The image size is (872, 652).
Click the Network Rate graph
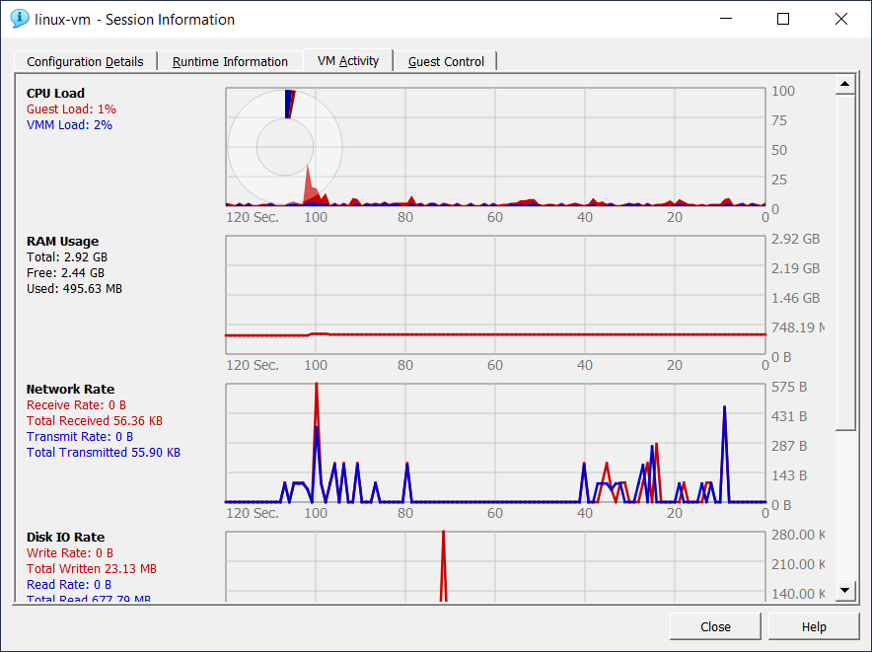coord(495,444)
